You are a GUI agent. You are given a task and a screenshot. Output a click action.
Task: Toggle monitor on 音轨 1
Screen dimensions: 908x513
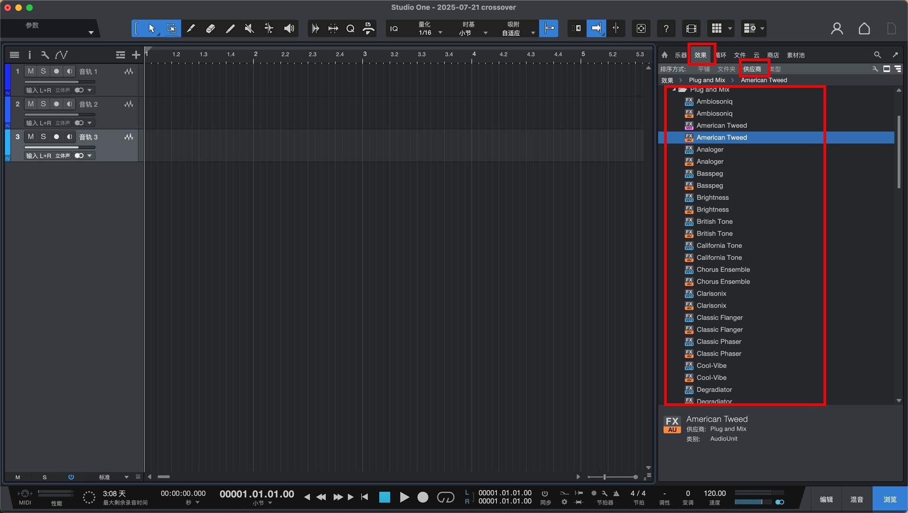(x=69, y=71)
